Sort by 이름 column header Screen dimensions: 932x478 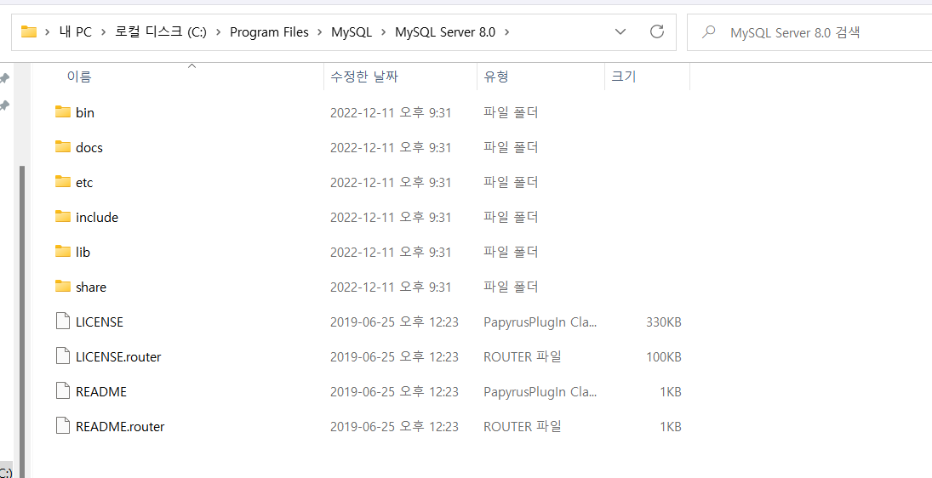(x=79, y=77)
